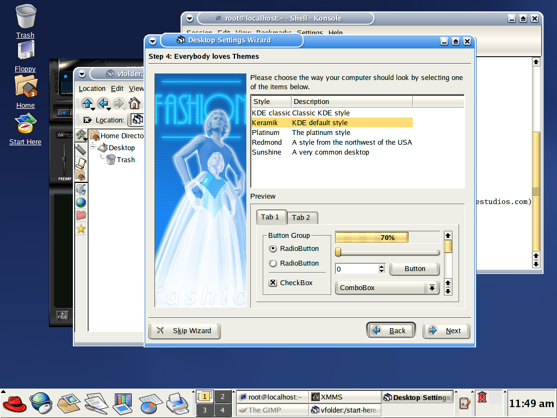Launch the spreadsheet panel icon
The image size is (557, 418).
pyautogui.click(x=151, y=404)
